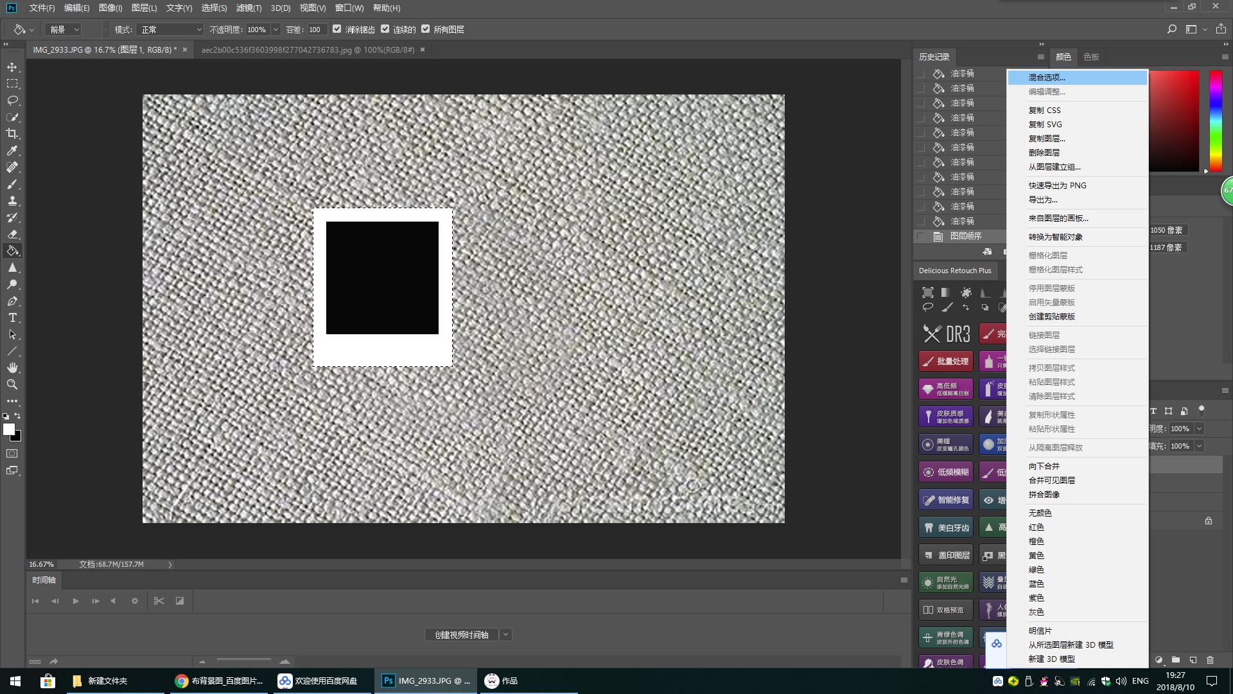Expand the 创建视频时间轴 dropdown arrow
1233x694 pixels.
pos(506,635)
